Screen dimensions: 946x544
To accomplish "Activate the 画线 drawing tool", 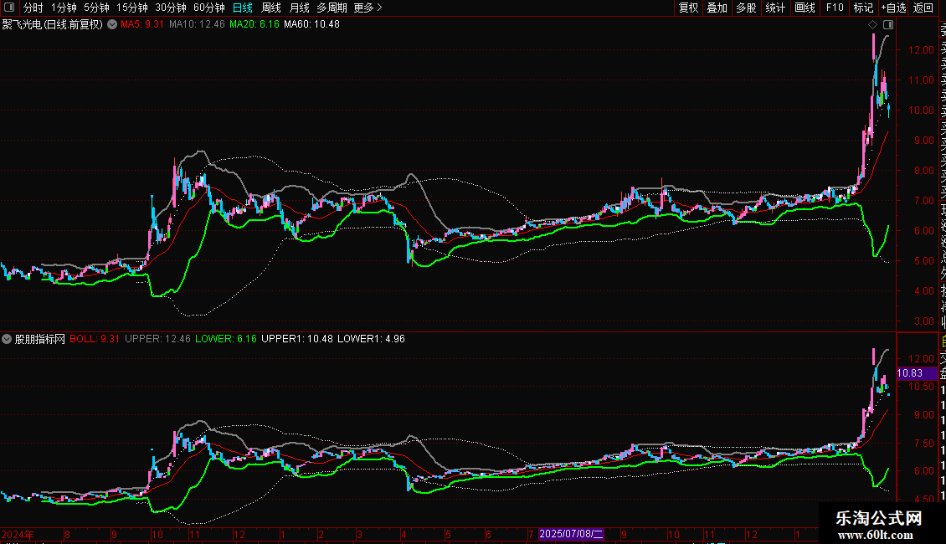I will [805, 8].
